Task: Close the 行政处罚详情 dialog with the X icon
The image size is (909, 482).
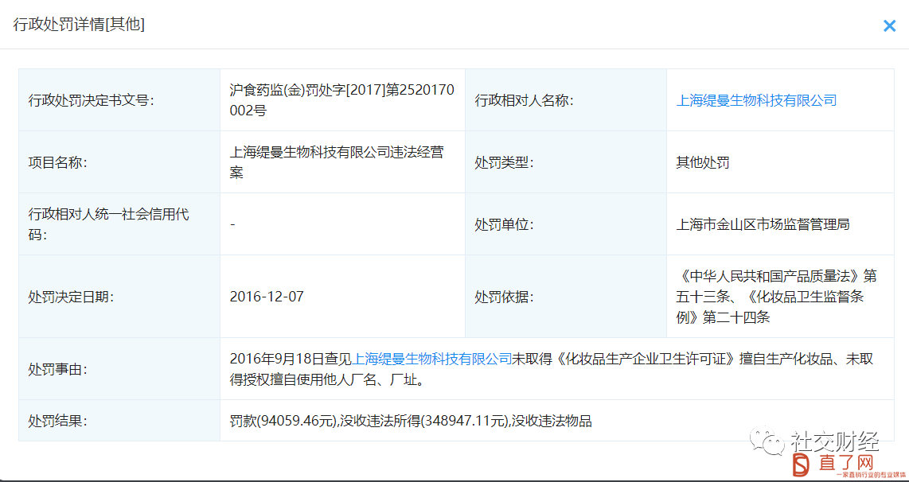Action: pos(889,25)
